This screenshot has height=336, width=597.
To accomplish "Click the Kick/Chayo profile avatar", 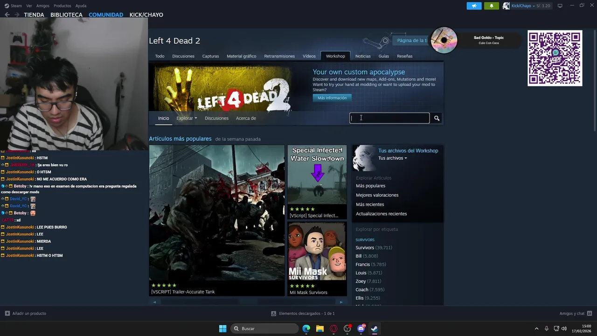I will 506,6.
